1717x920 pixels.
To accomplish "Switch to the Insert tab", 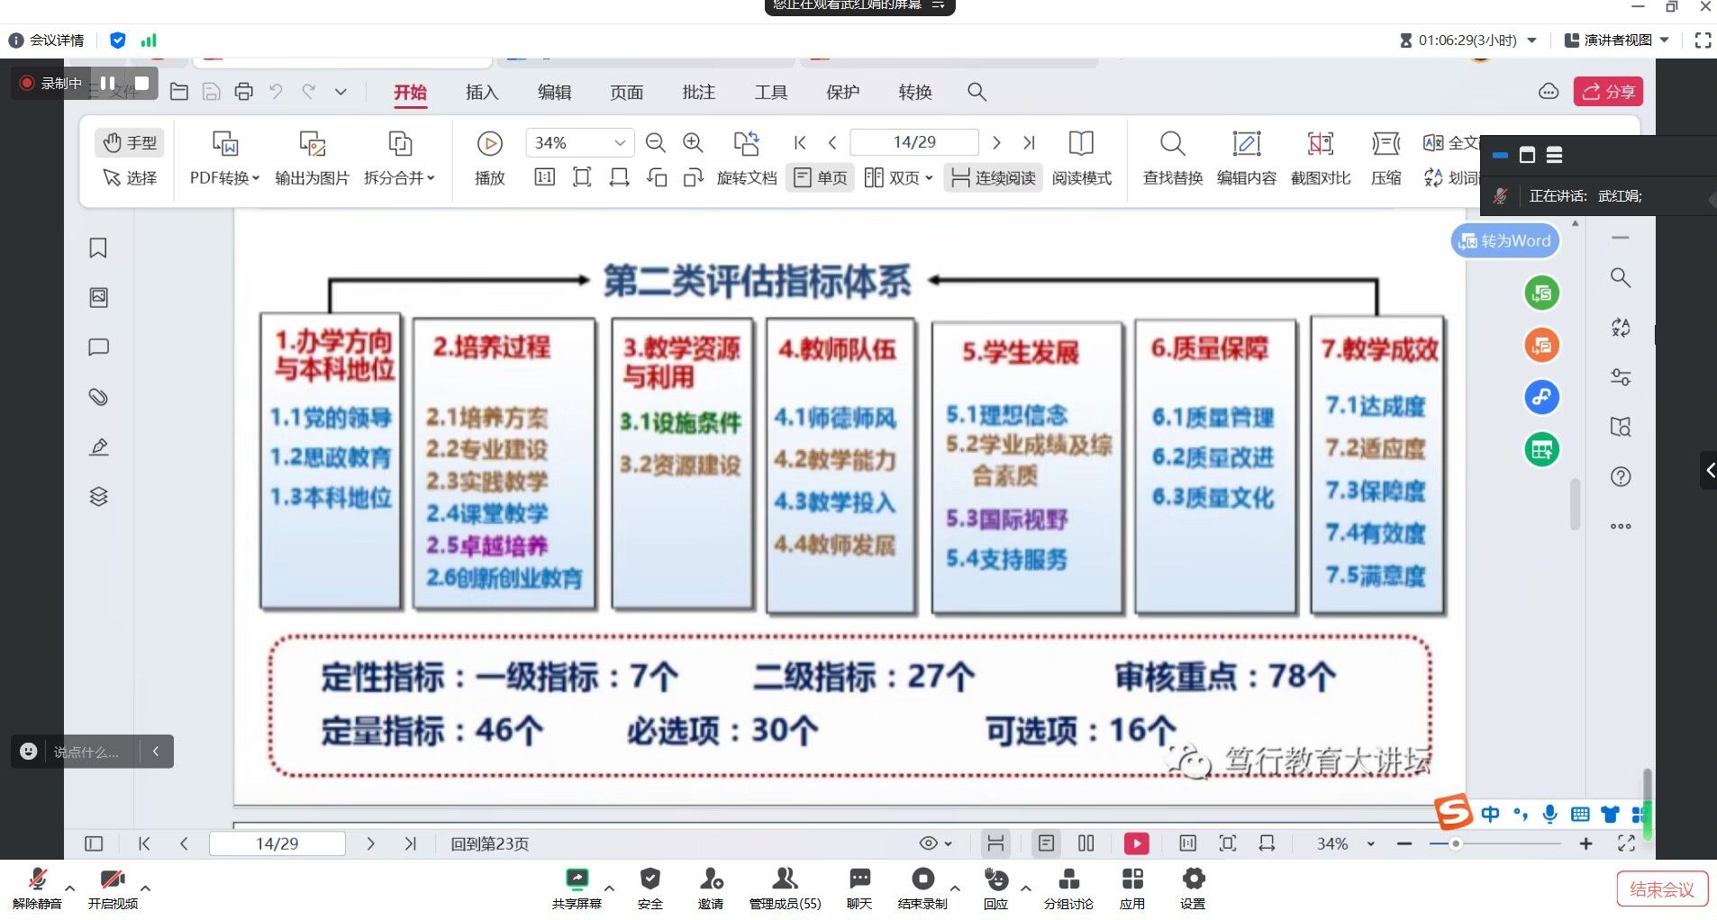I will coord(481,92).
